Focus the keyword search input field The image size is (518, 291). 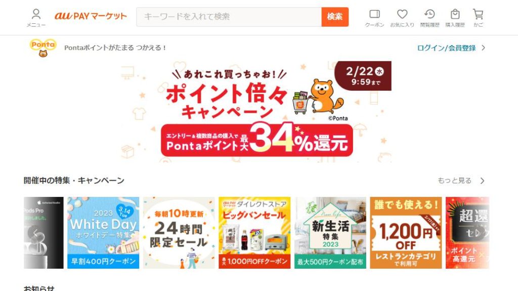point(229,17)
